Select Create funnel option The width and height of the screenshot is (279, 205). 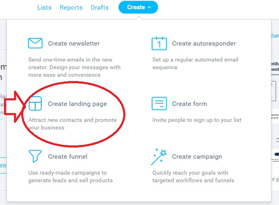pyautogui.click(x=68, y=156)
